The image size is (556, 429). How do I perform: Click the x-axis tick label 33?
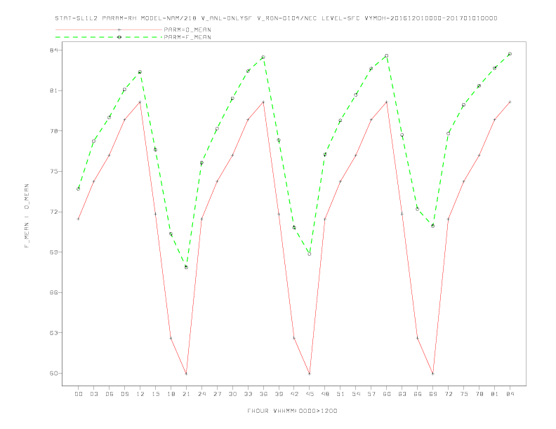pos(248,394)
